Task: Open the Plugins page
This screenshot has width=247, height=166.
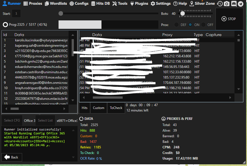Action: click(139, 4)
